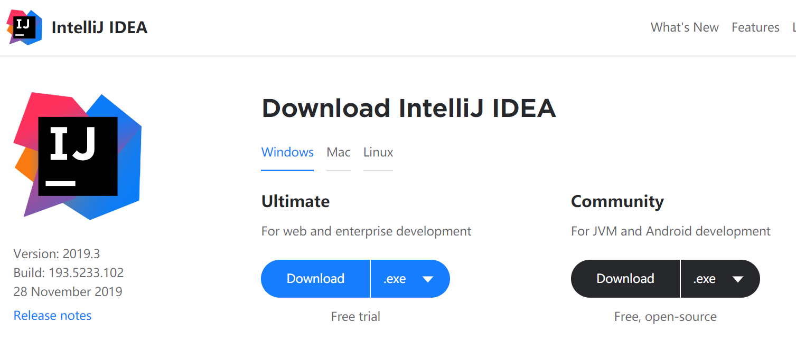Expand the Community .exe format dropdown
Screen dimensions: 796x353
720,279
